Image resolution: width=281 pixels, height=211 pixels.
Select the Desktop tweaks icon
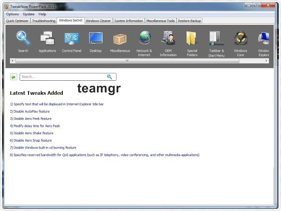tap(96, 38)
